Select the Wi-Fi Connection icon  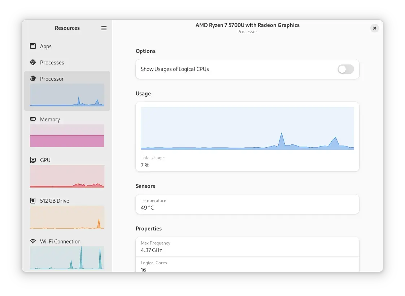coord(33,241)
